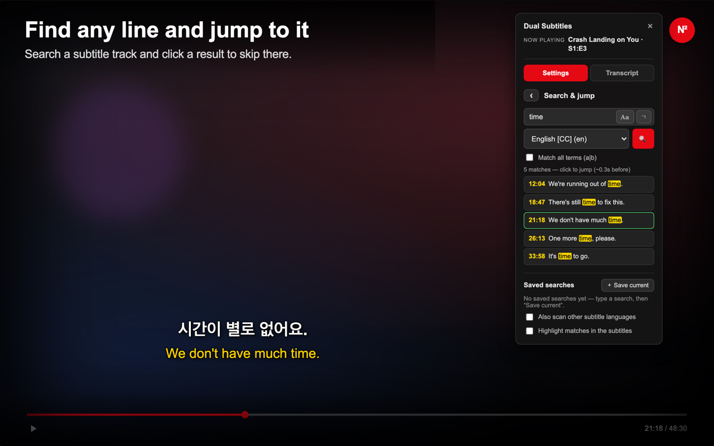The width and height of the screenshot is (714, 446).
Task: Click the '5 matches' count label
Action: pos(577,169)
